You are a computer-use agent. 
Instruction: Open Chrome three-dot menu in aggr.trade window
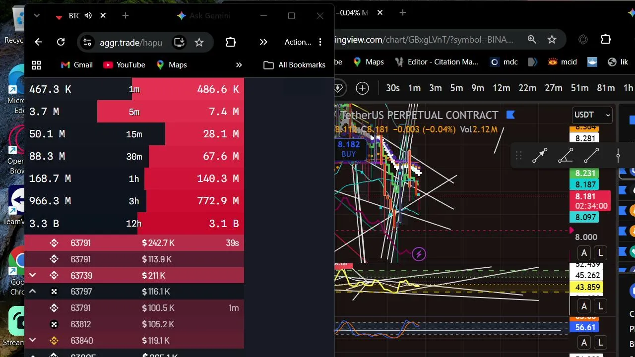click(320, 42)
